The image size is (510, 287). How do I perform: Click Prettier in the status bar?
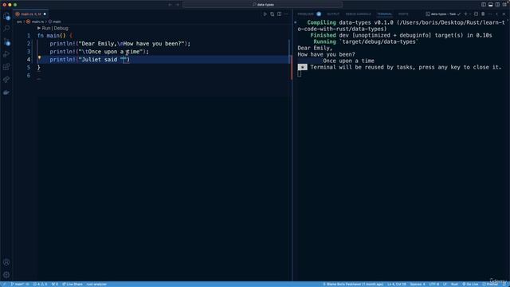pos(490,284)
